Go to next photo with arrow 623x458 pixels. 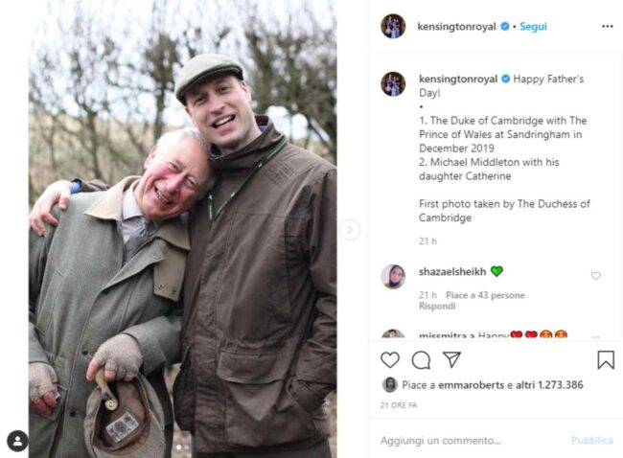(350, 229)
